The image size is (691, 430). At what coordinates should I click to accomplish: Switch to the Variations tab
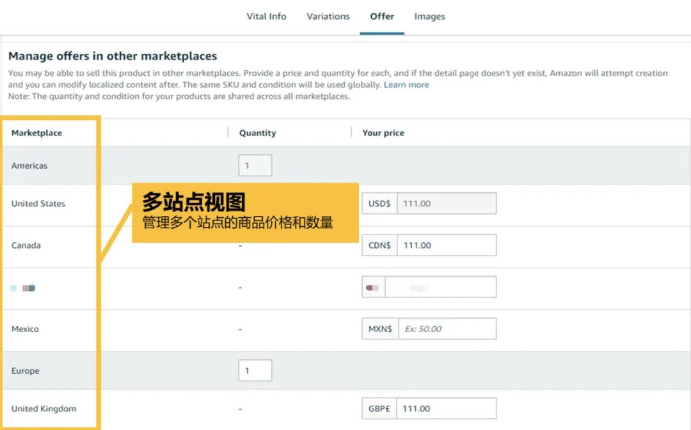pos(328,16)
